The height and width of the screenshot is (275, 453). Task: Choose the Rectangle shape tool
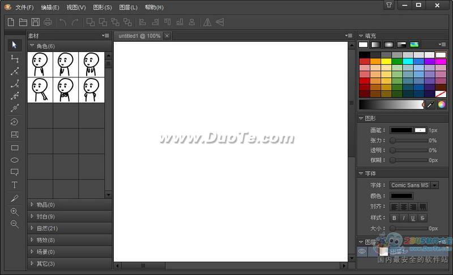coord(15,148)
